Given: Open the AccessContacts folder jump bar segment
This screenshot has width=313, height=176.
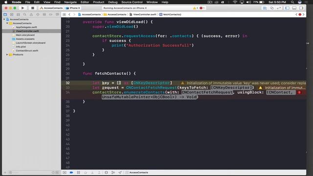Looking at the screenshot, I should click(115, 15).
